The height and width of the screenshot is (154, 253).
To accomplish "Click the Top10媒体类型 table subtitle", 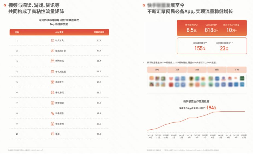I will tap(59, 24).
